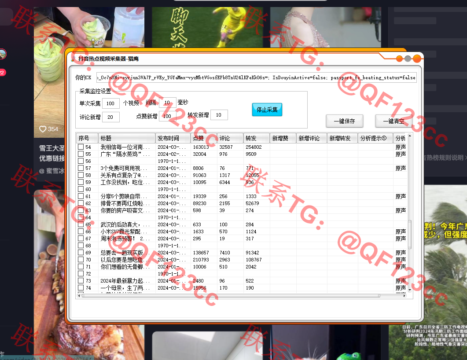This screenshot has height=360, width=467.
Task: Click the like heart showing 354 on background video
Action: (43, 129)
